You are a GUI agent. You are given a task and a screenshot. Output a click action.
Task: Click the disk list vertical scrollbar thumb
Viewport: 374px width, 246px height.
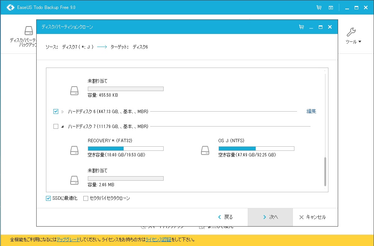click(325, 172)
